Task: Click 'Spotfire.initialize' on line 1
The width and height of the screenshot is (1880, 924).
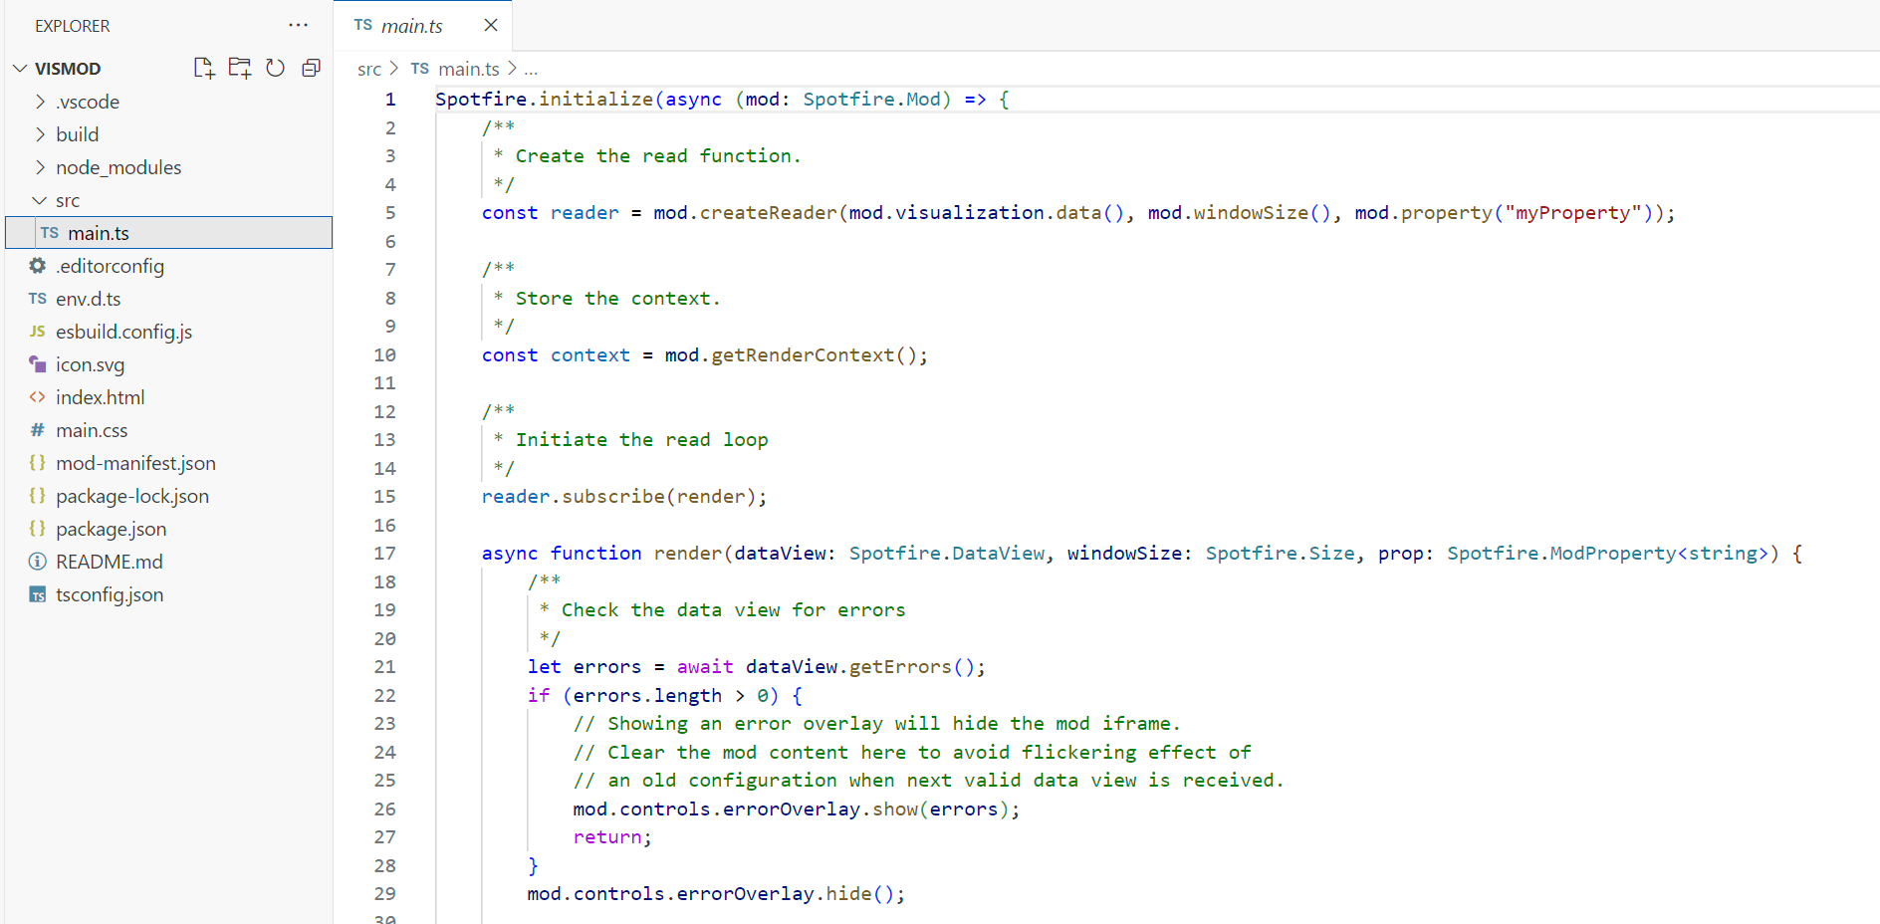Action: (x=545, y=100)
